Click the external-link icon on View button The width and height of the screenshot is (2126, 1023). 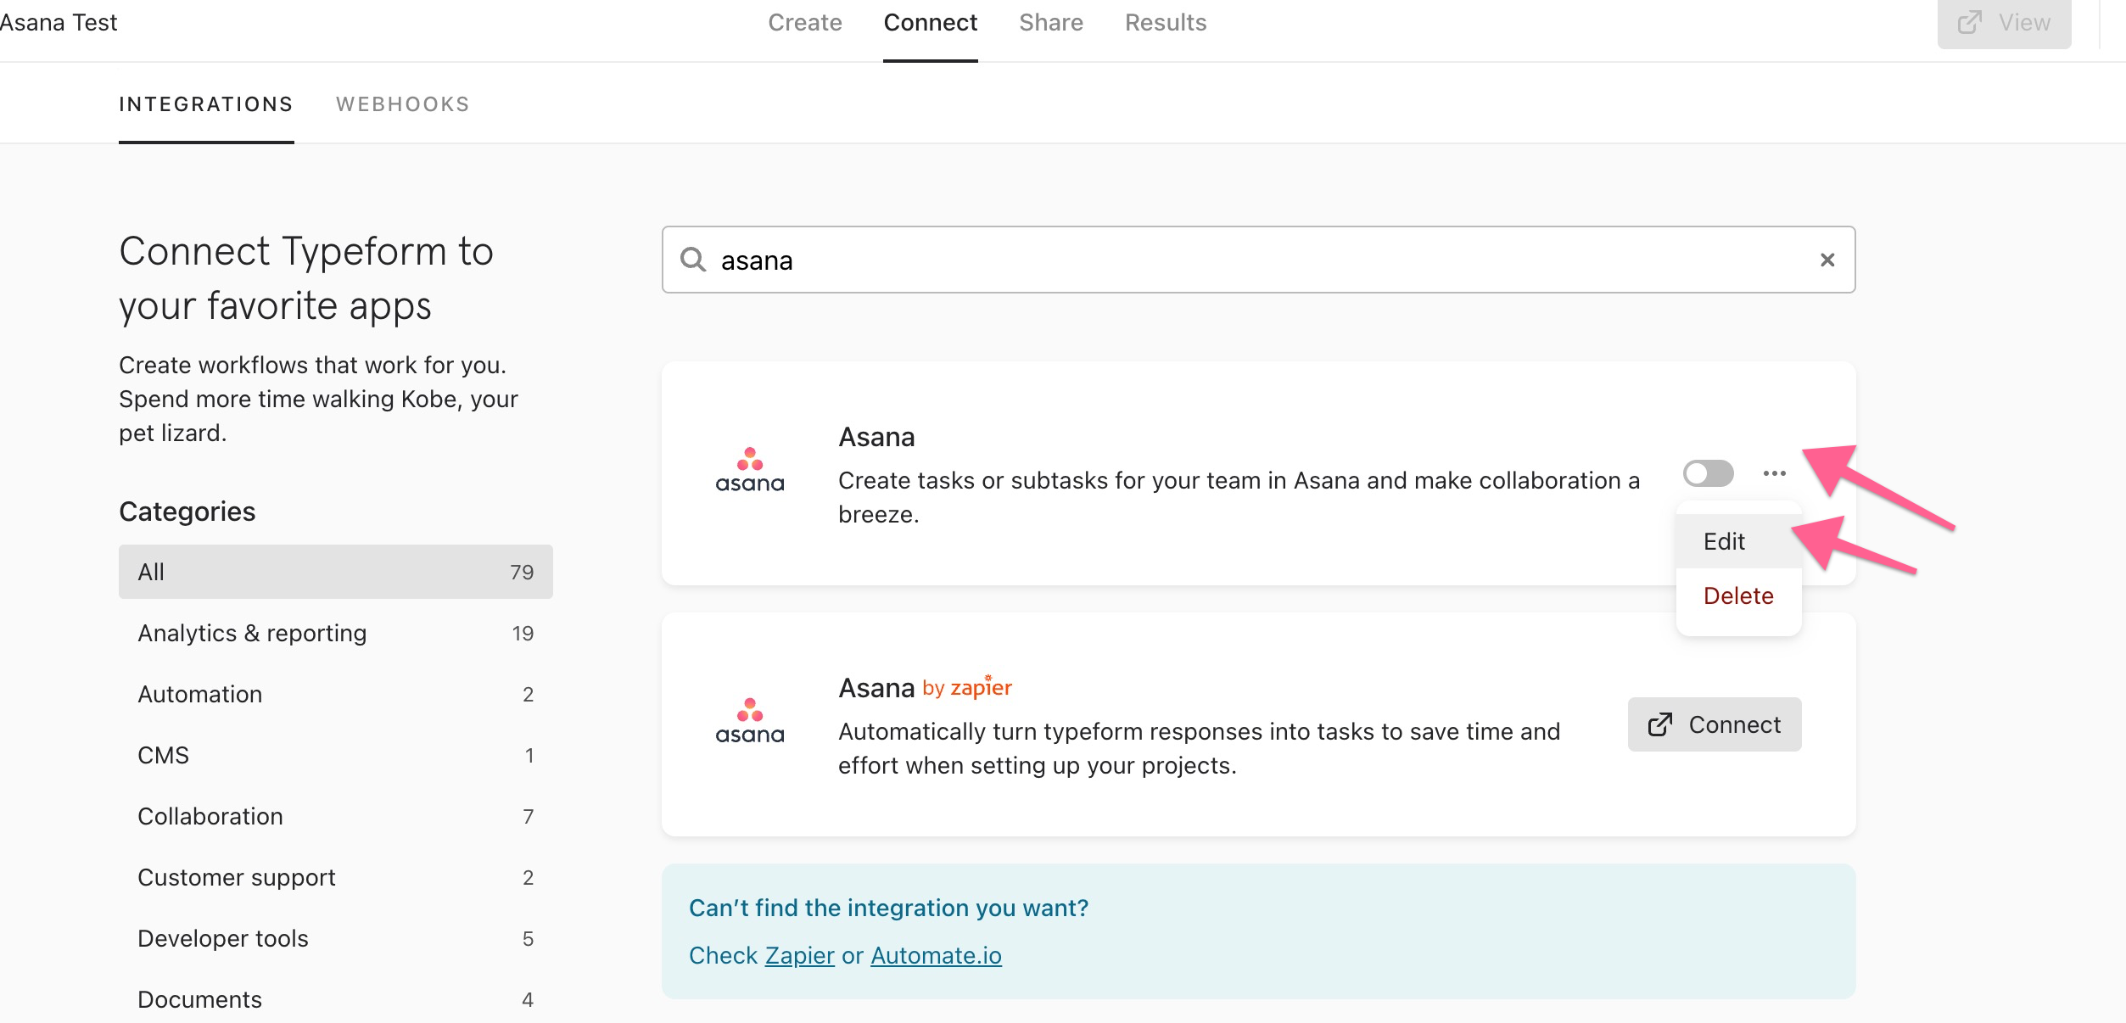click(x=1969, y=22)
